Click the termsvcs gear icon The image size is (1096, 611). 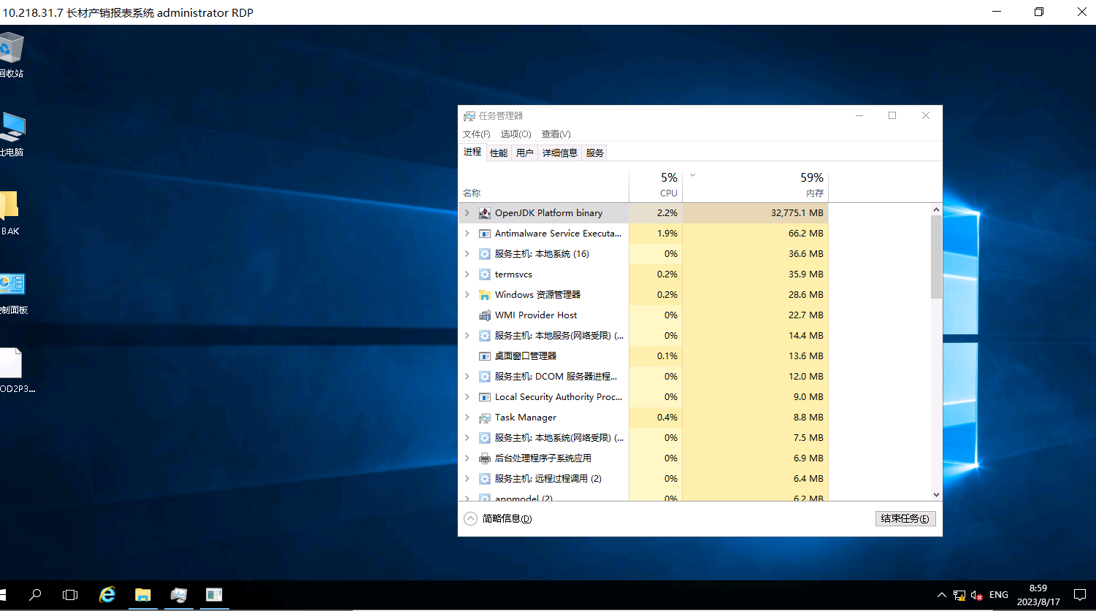click(485, 274)
